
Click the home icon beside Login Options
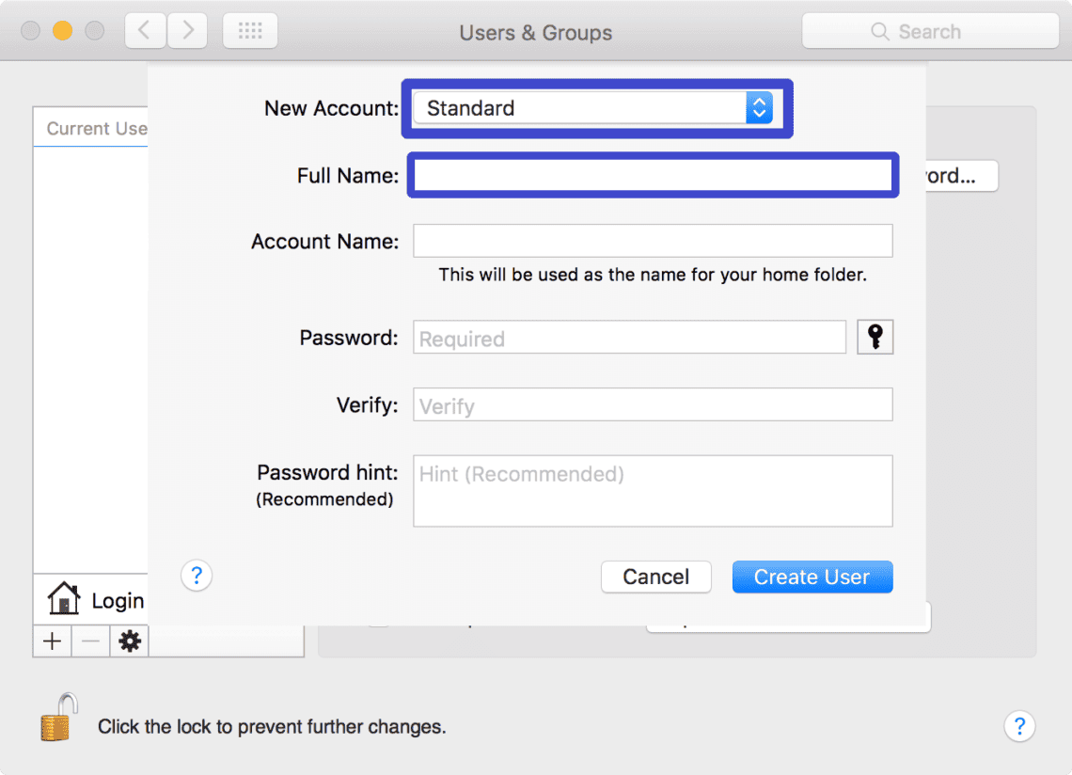(x=63, y=599)
